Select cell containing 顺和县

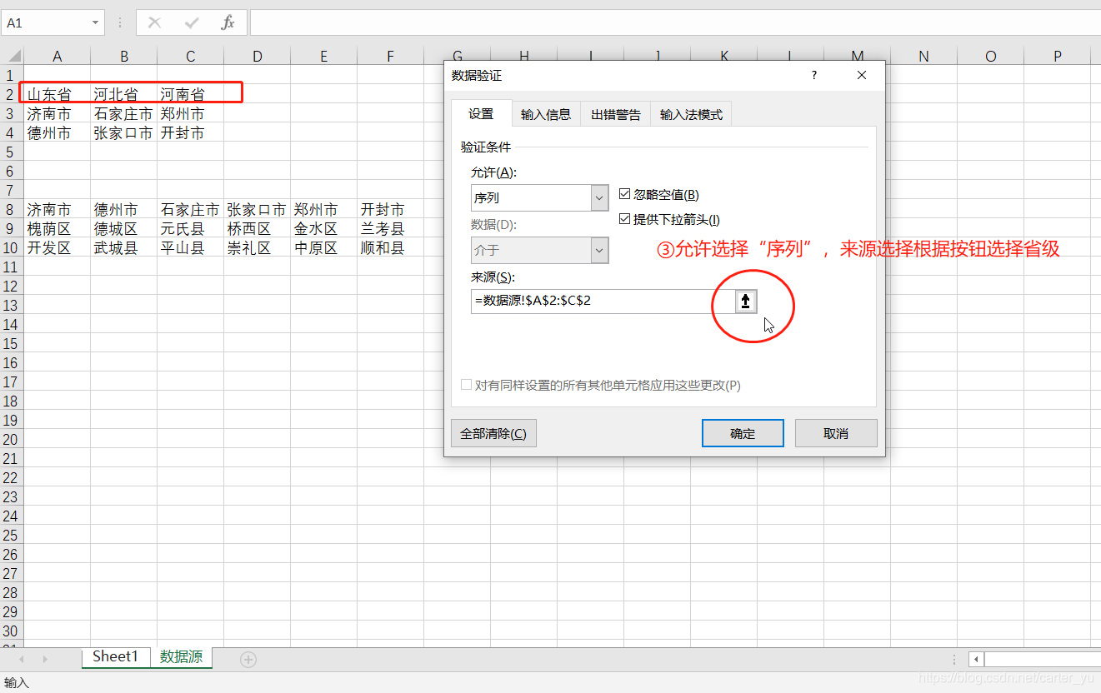390,247
